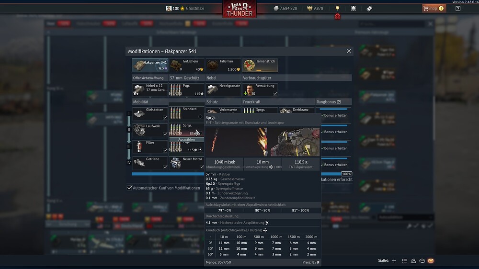This screenshot has height=269, width=479.
Task: Close the Modifikationen dialog
Action: point(349,51)
